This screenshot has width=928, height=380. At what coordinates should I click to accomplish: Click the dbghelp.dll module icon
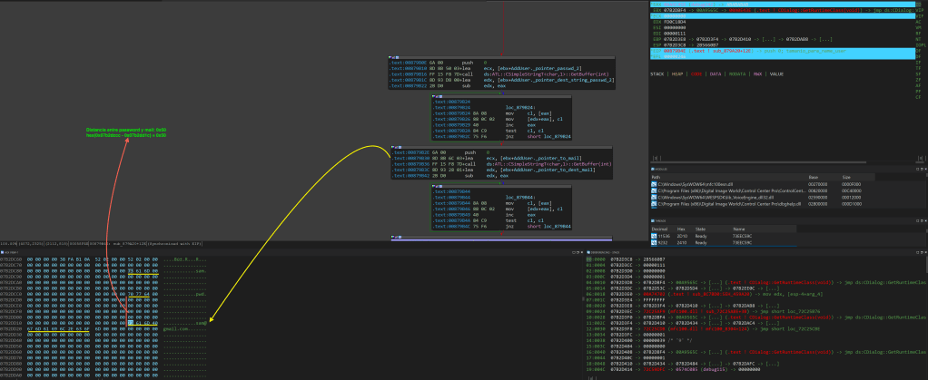coord(656,205)
